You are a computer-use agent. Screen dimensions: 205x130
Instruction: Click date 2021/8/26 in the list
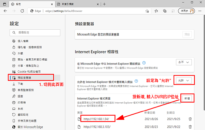tap(151, 119)
